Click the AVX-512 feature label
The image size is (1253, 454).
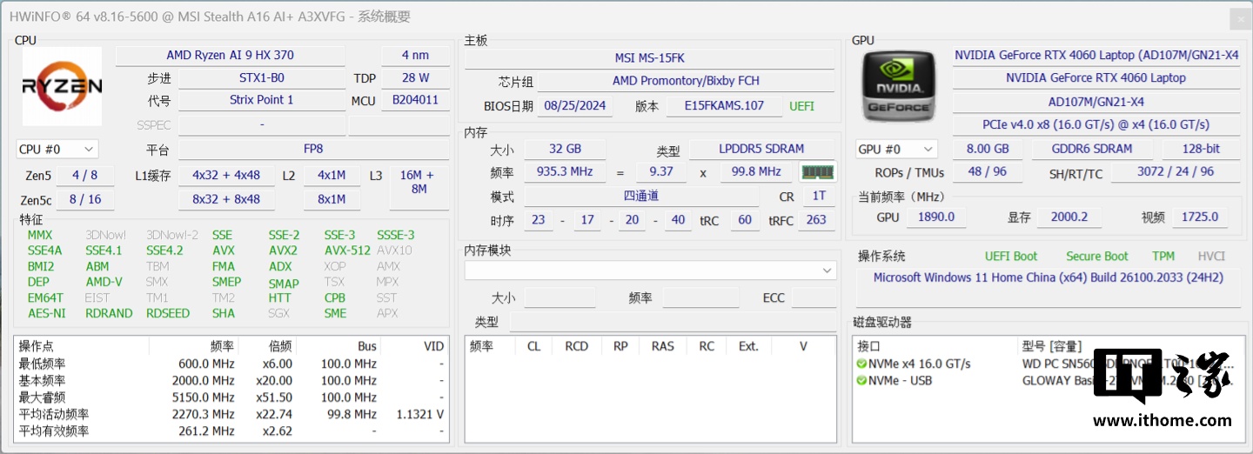(x=345, y=250)
